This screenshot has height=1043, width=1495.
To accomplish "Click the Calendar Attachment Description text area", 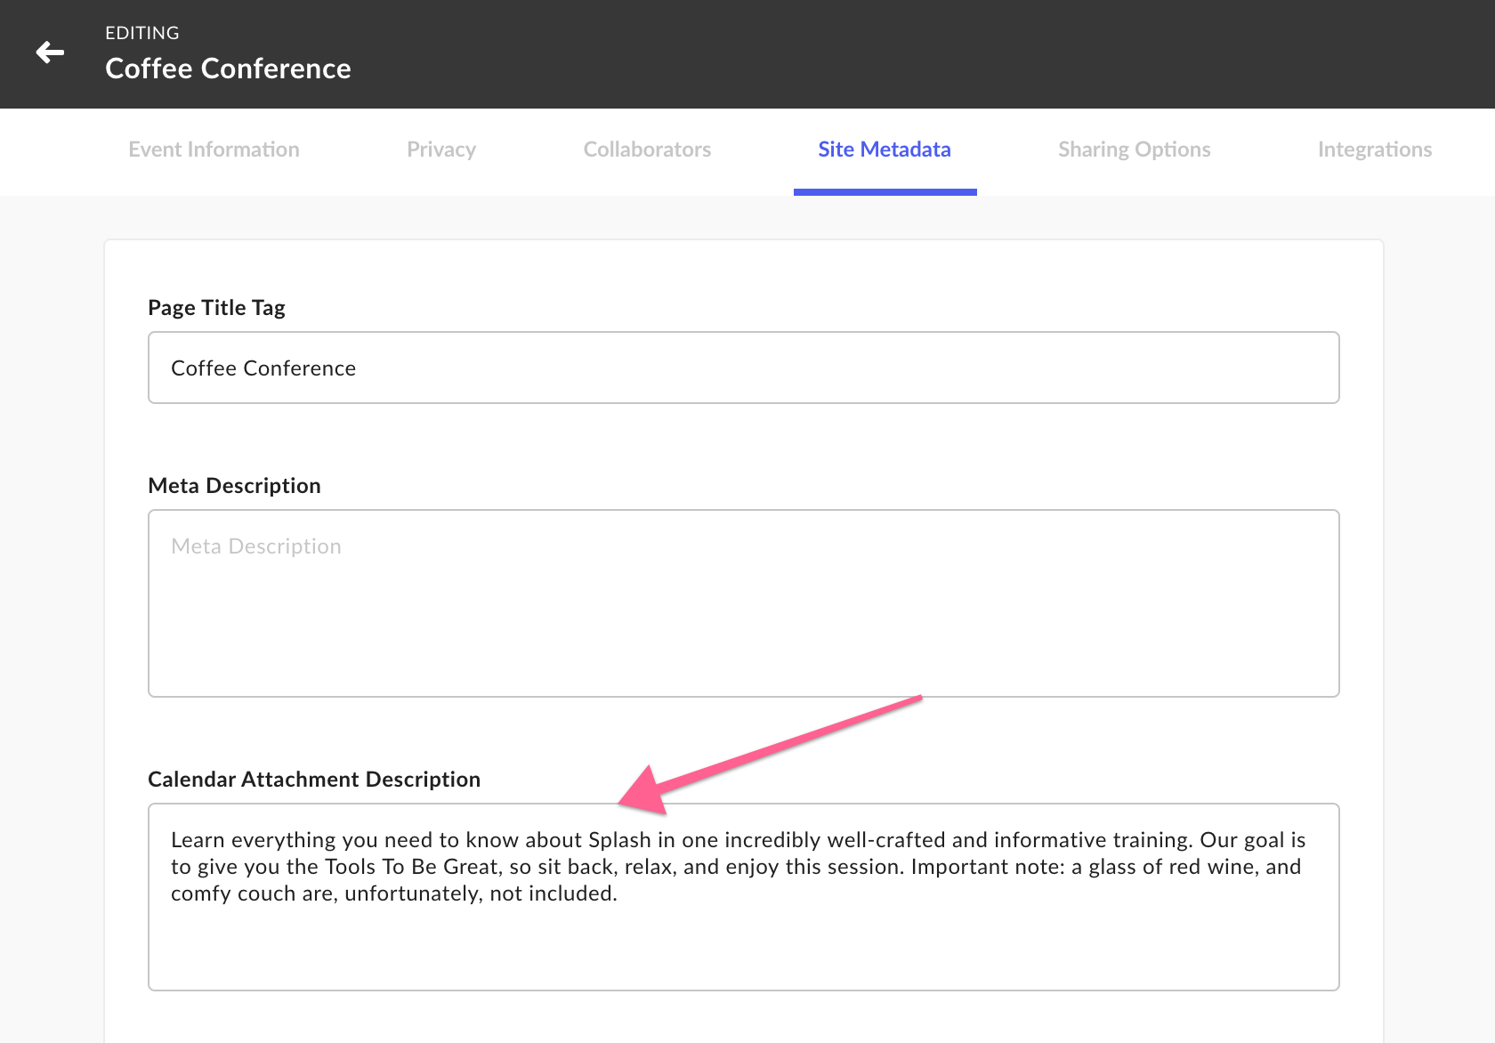I will click(x=744, y=897).
